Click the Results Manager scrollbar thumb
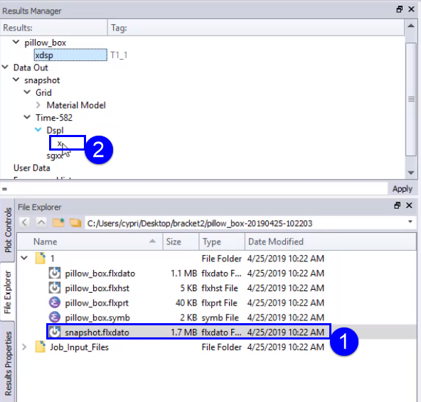The height and width of the screenshot is (402, 421). [411, 99]
